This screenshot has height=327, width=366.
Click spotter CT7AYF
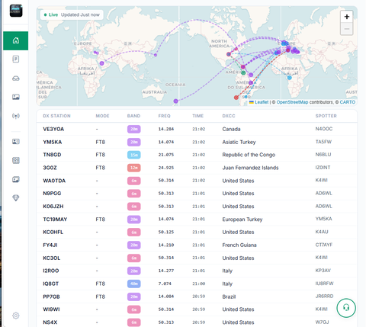(324, 245)
